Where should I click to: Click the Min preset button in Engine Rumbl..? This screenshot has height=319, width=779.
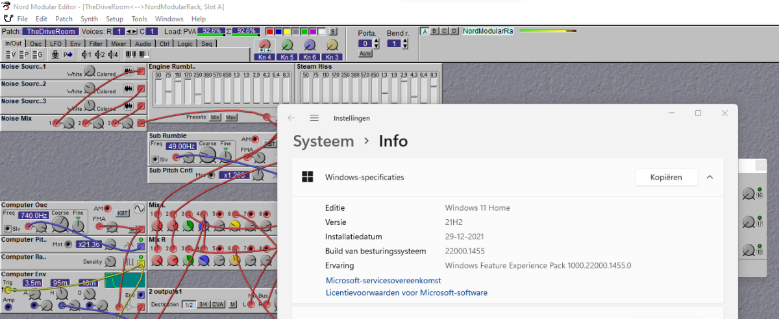215,117
